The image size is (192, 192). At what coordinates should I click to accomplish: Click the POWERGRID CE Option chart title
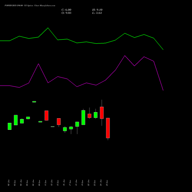(30, 5)
